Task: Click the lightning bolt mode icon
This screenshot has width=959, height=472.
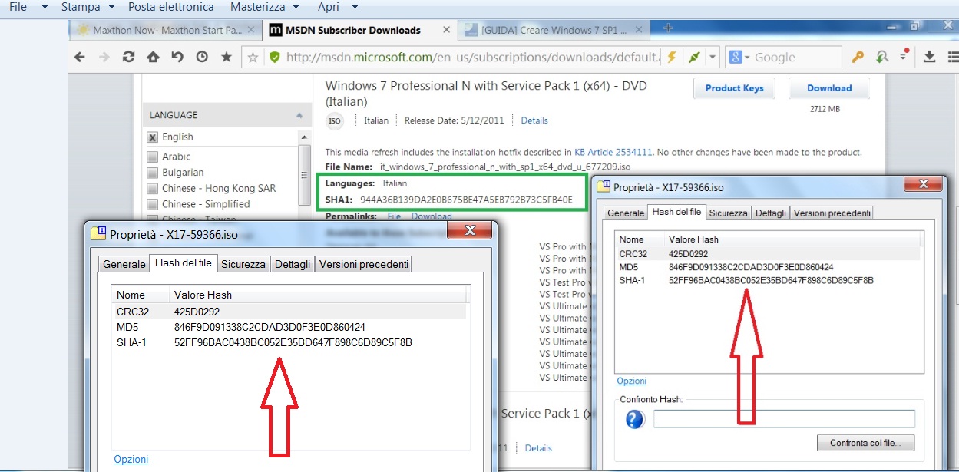Action: pyautogui.click(x=672, y=58)
